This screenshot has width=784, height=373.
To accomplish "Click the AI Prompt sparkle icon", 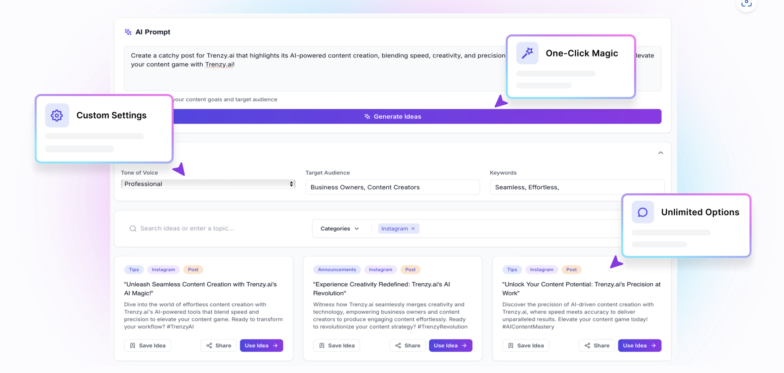I will click(x=128, y=32).
